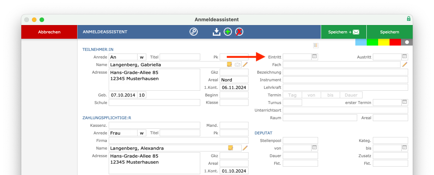Click the Beginn field
Viewport: 434px width, 175px height.
pos(234,95)
